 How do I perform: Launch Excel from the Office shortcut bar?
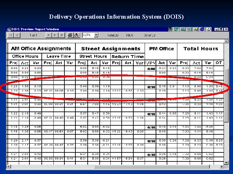(183, 29)
